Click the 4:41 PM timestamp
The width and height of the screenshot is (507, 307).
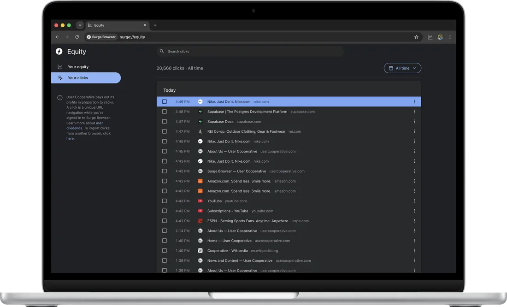click(183, 221)
